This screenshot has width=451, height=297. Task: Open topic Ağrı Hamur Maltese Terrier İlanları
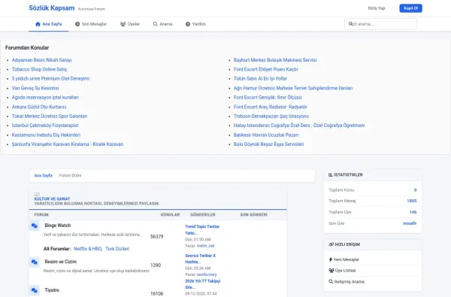tap(293, 88)
